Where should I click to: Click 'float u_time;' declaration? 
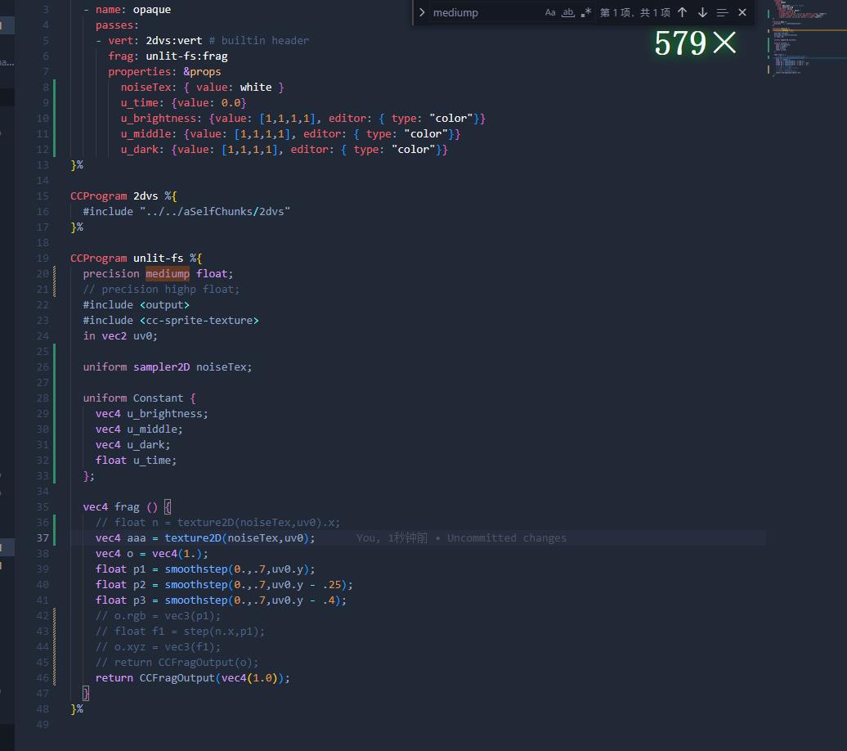click(x=136, y=460)
